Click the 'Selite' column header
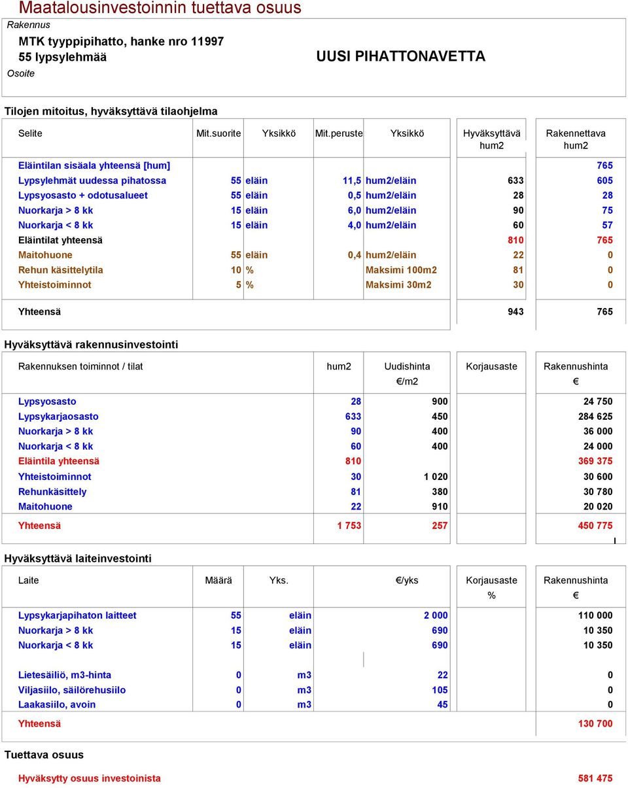The image size is (628, 788). (30, 133)
